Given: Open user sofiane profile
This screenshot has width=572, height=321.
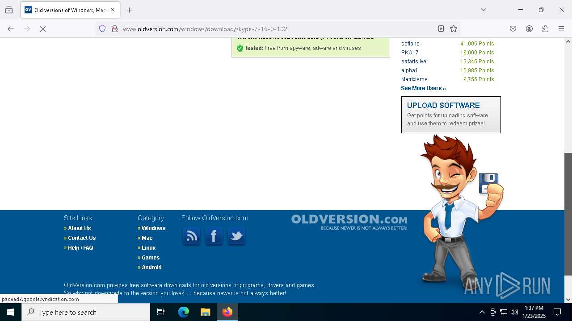Looking at the screenshot, I should click(410, 44).
